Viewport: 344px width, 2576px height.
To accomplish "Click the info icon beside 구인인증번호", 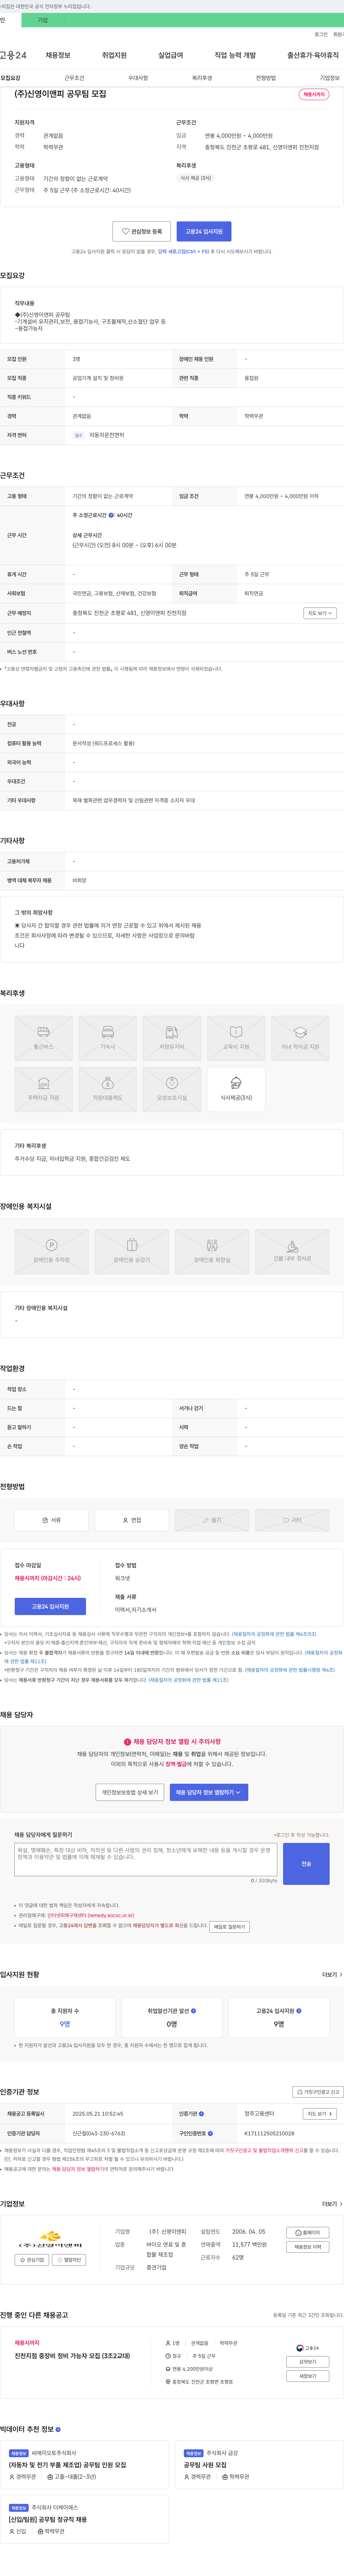I will 210,2133.
